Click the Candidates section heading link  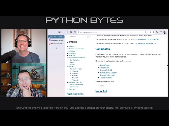(103, 49)
